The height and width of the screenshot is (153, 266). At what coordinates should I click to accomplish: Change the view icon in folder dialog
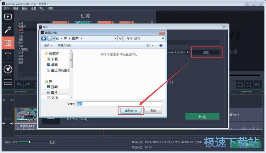point(148,45)
